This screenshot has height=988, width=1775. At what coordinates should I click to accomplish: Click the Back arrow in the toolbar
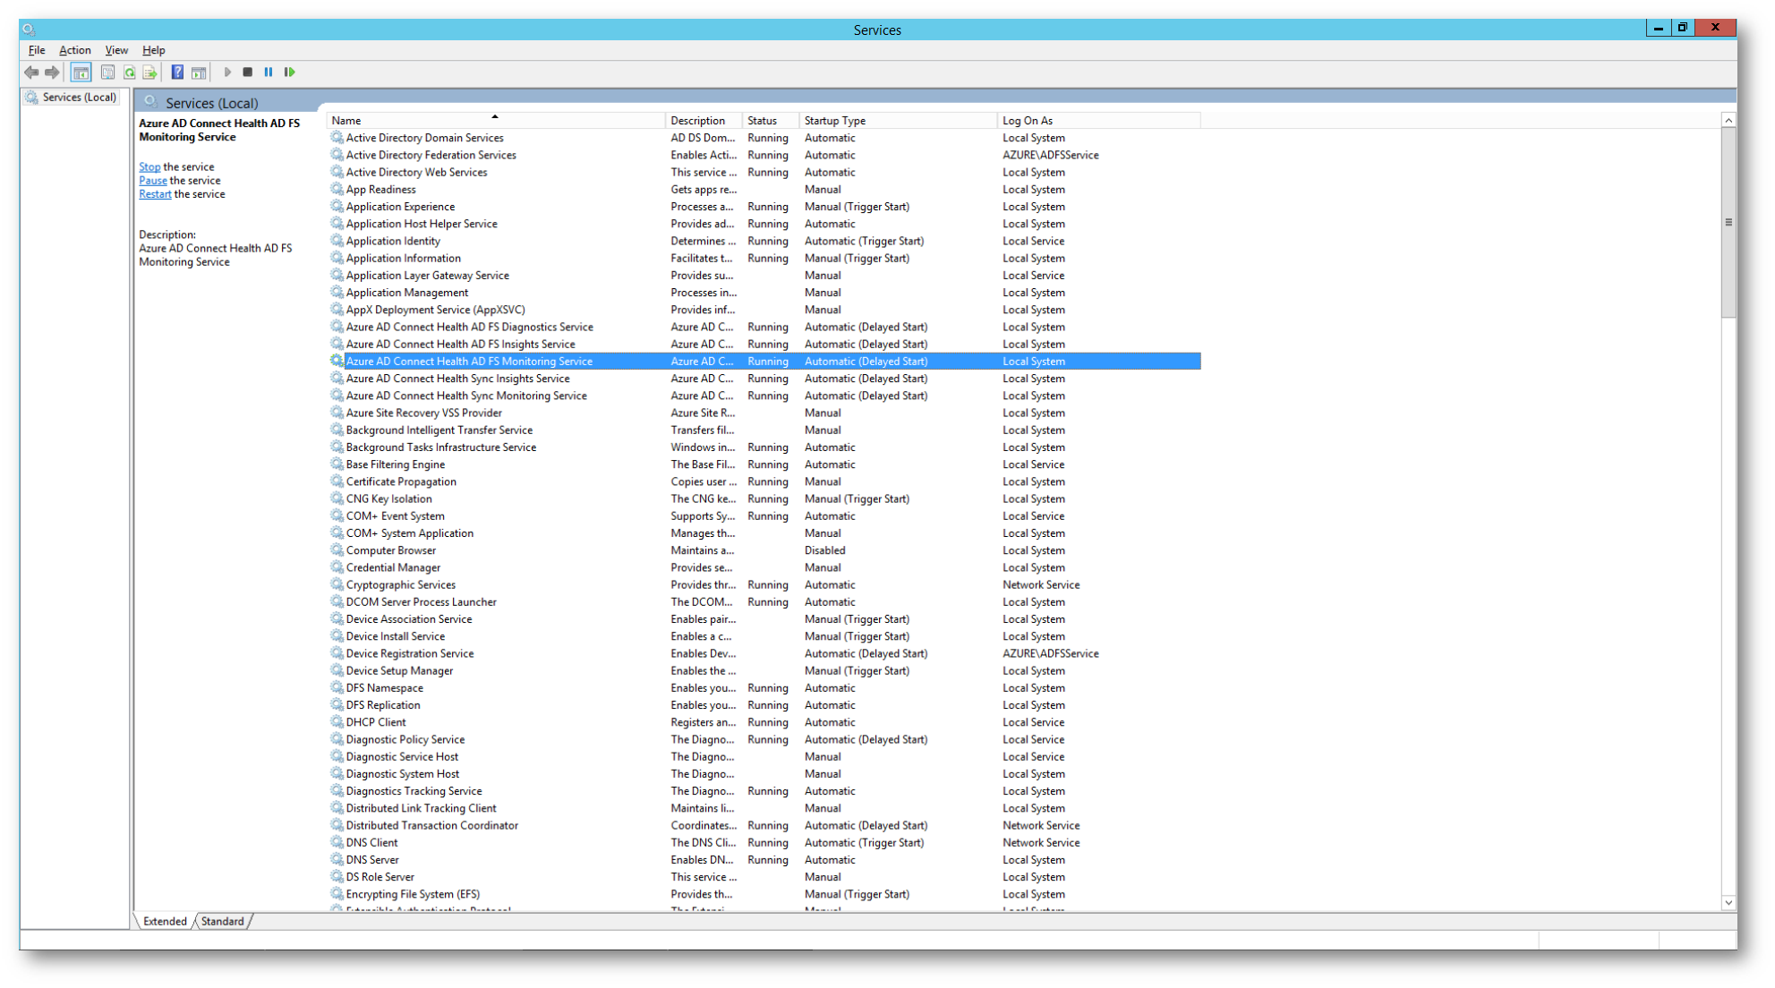click(x=32, y=72)
